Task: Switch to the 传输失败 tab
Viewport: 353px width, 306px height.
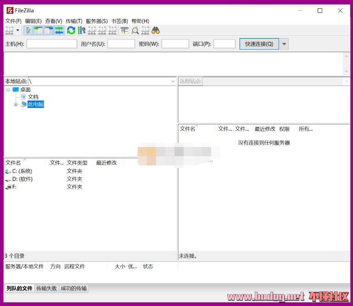Action: 46,289
